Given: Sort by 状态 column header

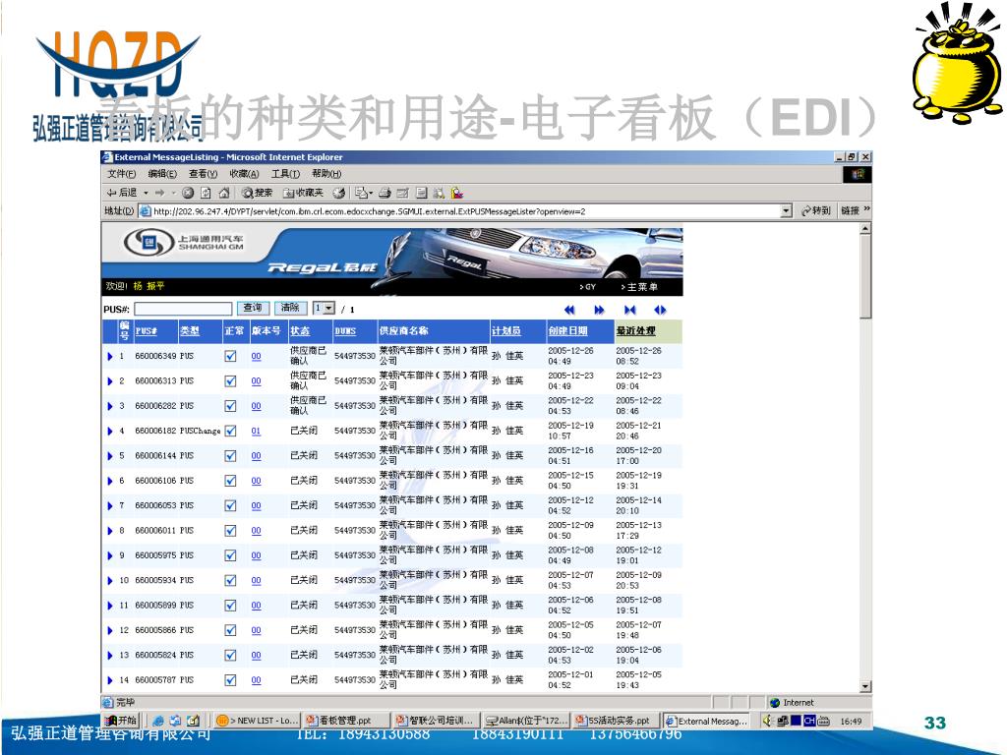Looking at the screenshot, I should [300, 331].
